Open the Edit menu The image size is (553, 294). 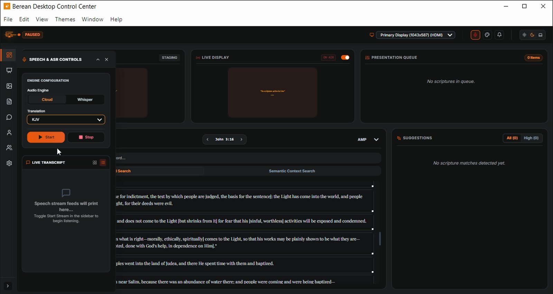click(24, 19)
